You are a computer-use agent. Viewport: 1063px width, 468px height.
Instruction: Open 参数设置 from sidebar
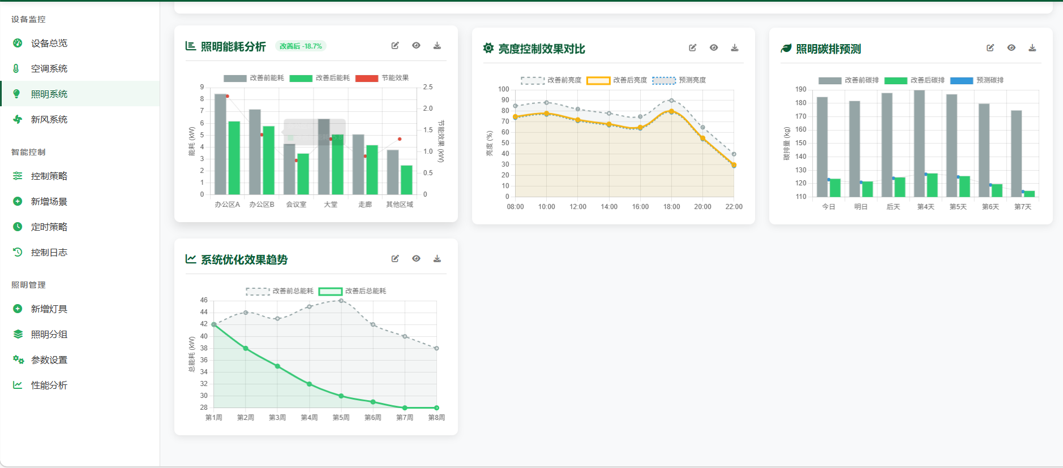[49, 359]
